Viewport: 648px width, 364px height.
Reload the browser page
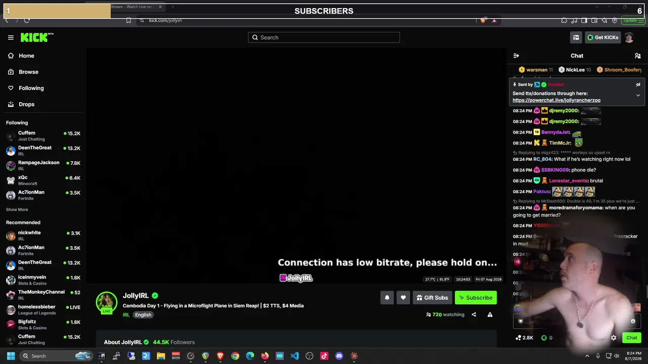click(27, 20)
